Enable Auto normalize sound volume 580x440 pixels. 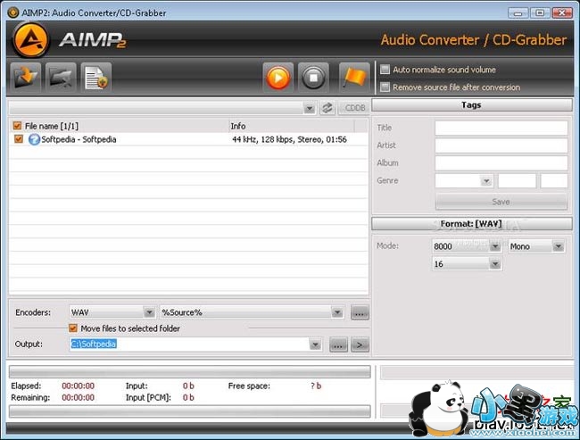coord(385,70)
